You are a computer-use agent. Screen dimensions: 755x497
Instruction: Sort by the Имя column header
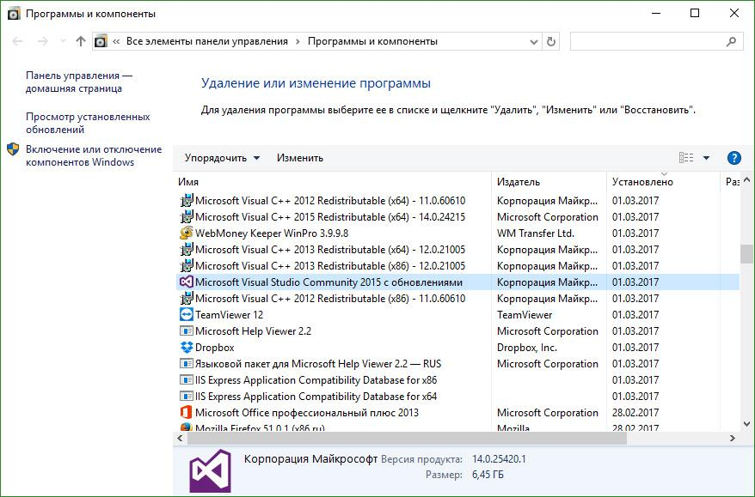[188, 182]
